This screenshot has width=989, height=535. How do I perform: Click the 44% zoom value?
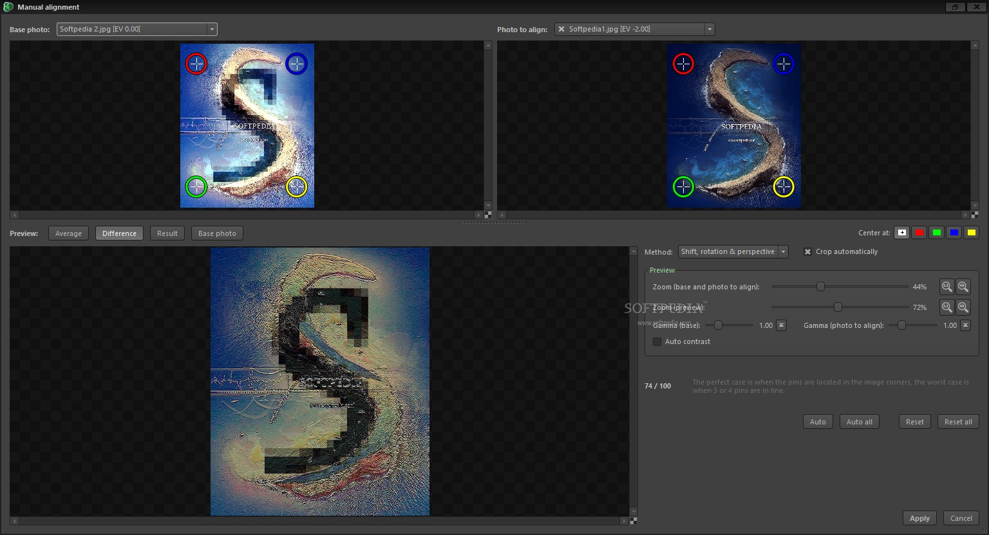point(919,287)
